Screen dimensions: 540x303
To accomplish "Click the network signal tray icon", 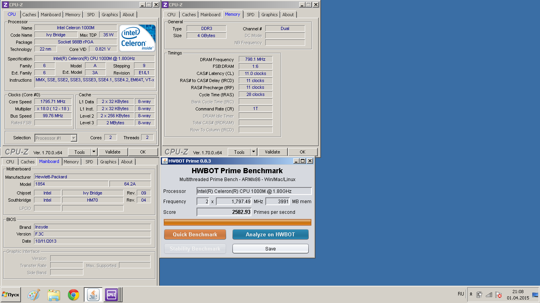I will (x=489, y=294).
